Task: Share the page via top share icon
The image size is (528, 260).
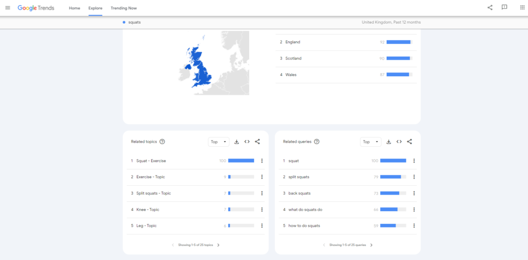Action: click(x=490, y=7)
